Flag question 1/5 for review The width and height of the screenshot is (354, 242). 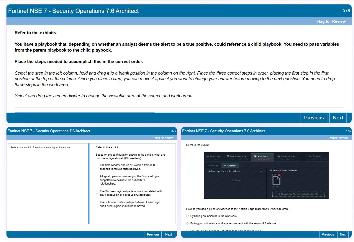339,138
